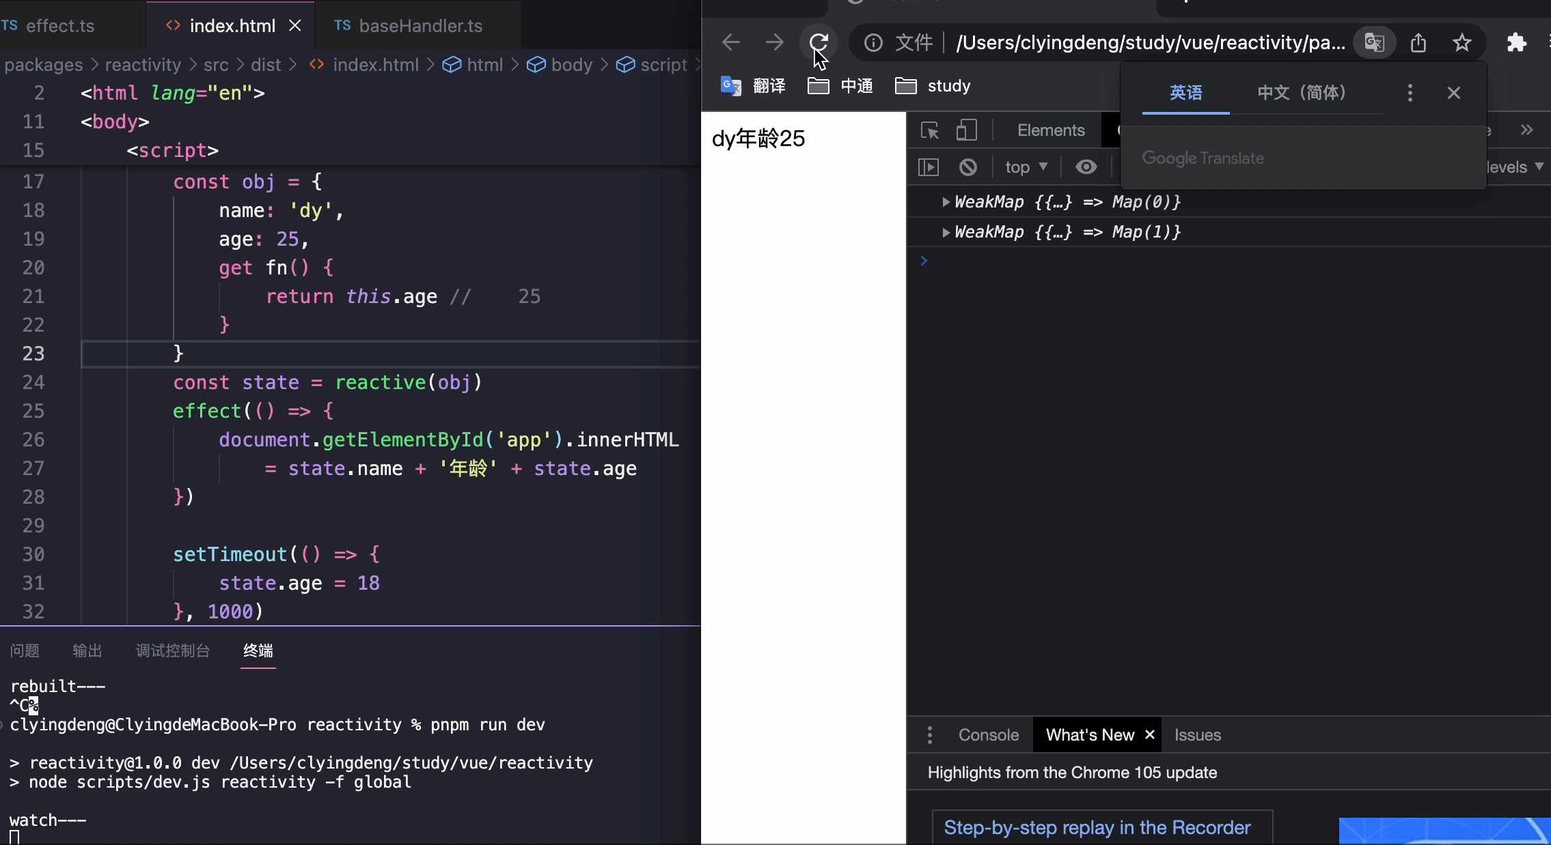Image resolution: width=1551 pixels, height=845 pixels.
Task: Toggle the device toolbar icon
Action: [x=966, y=130]
